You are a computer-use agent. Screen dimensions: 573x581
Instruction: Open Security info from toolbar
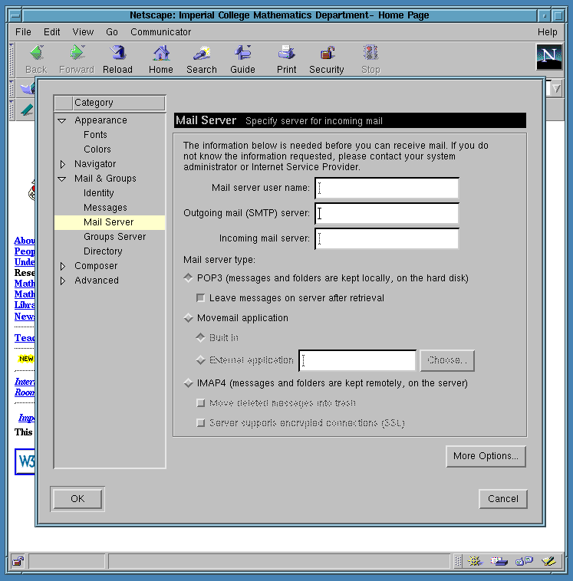point(327,53)
